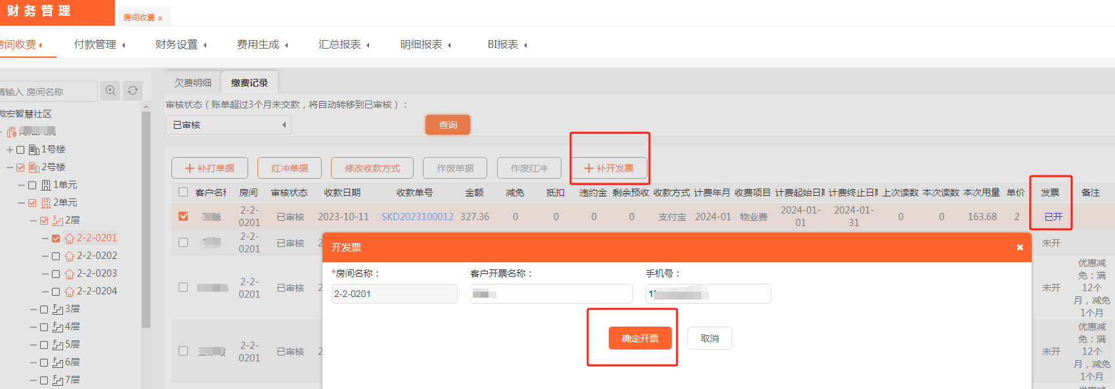
Task: Click the 确定开票 button
Action: point(640,338)
